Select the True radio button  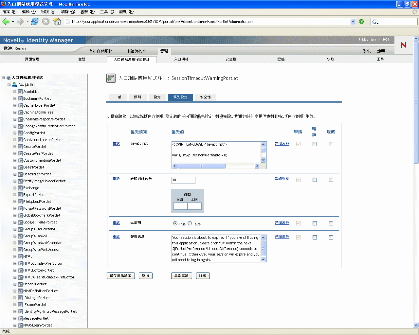[175, 223]
